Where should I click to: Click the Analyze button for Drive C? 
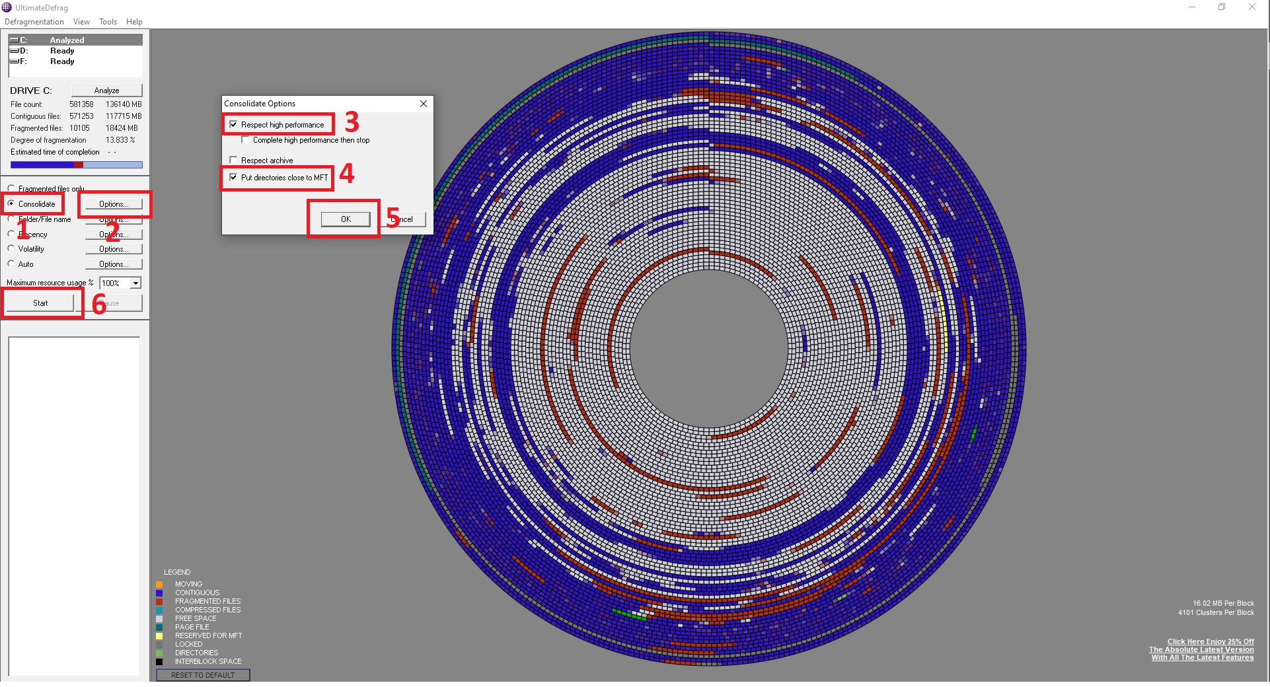[106, 90]
